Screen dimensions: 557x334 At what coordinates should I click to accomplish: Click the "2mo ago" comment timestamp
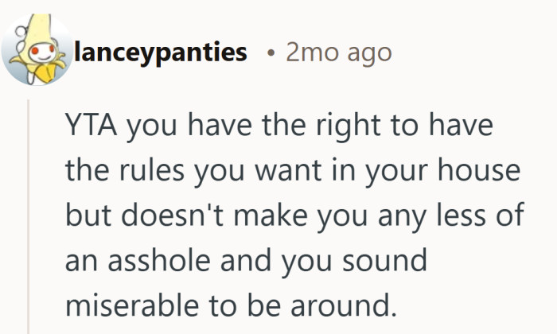pos(338,53)
